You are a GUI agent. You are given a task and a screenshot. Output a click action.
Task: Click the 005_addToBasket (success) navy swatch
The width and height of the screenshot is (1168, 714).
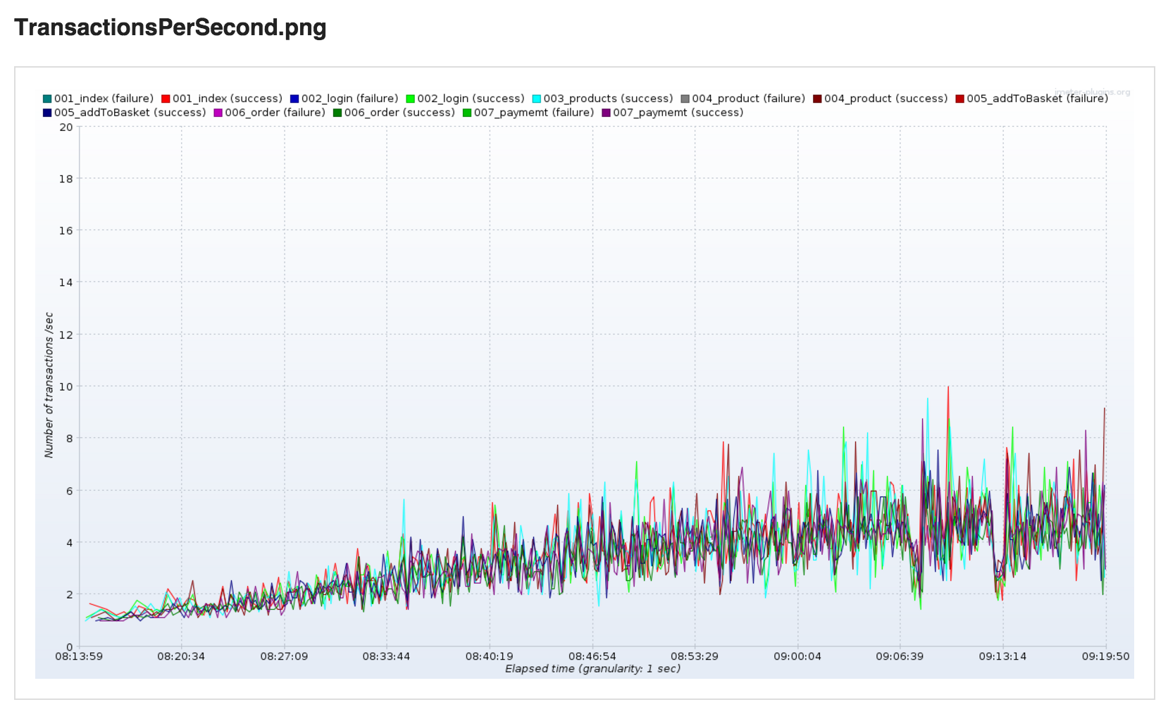(47, 113)
